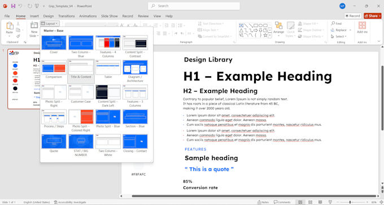This screenshot has width=384, height=205.
Task: Open the Shape Outline dropdown
Action: click(311, 30)
